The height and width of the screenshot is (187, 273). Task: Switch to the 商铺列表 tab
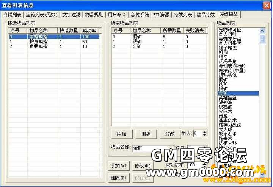point(13,15)
